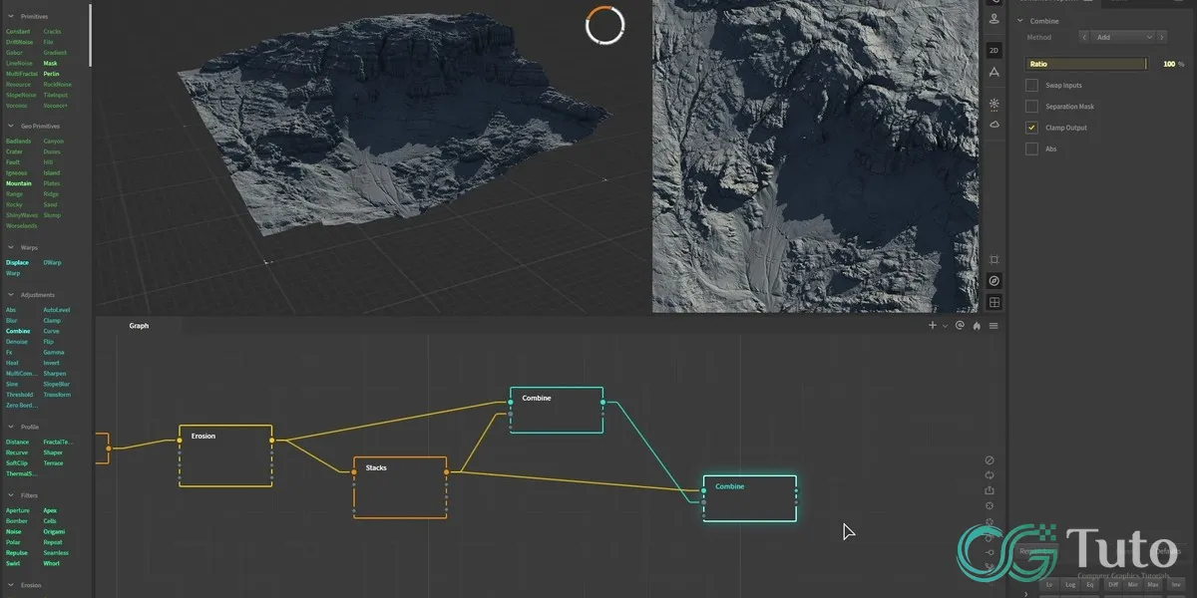Viewport: 1197px width, 598px height.
Task: Open the Method dropdown set to Add
Action: coord(1122,36)
